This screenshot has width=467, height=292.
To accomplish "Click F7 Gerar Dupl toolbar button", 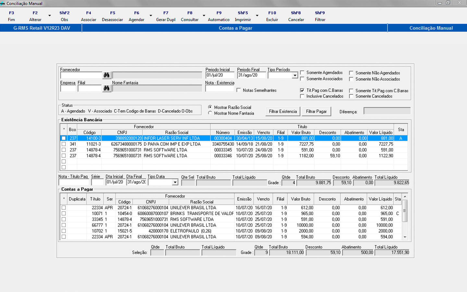I will (166, 16).
